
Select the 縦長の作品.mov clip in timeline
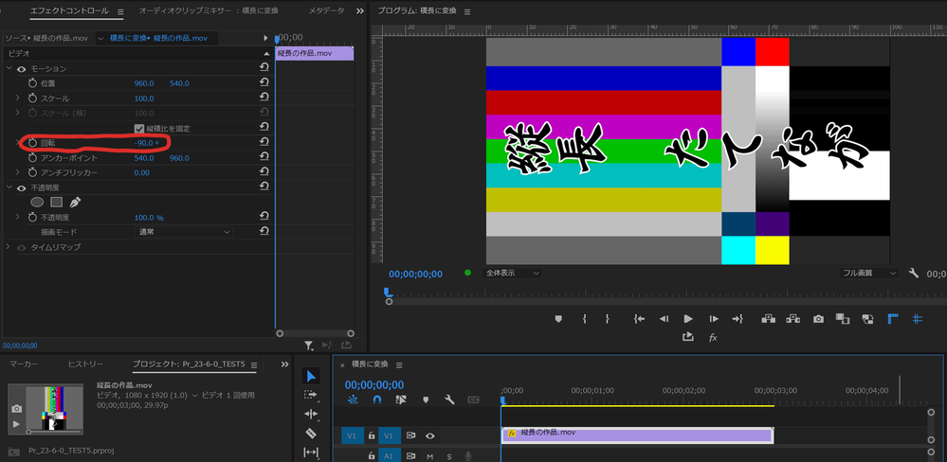pyautogui.click(x=637, y=435)
